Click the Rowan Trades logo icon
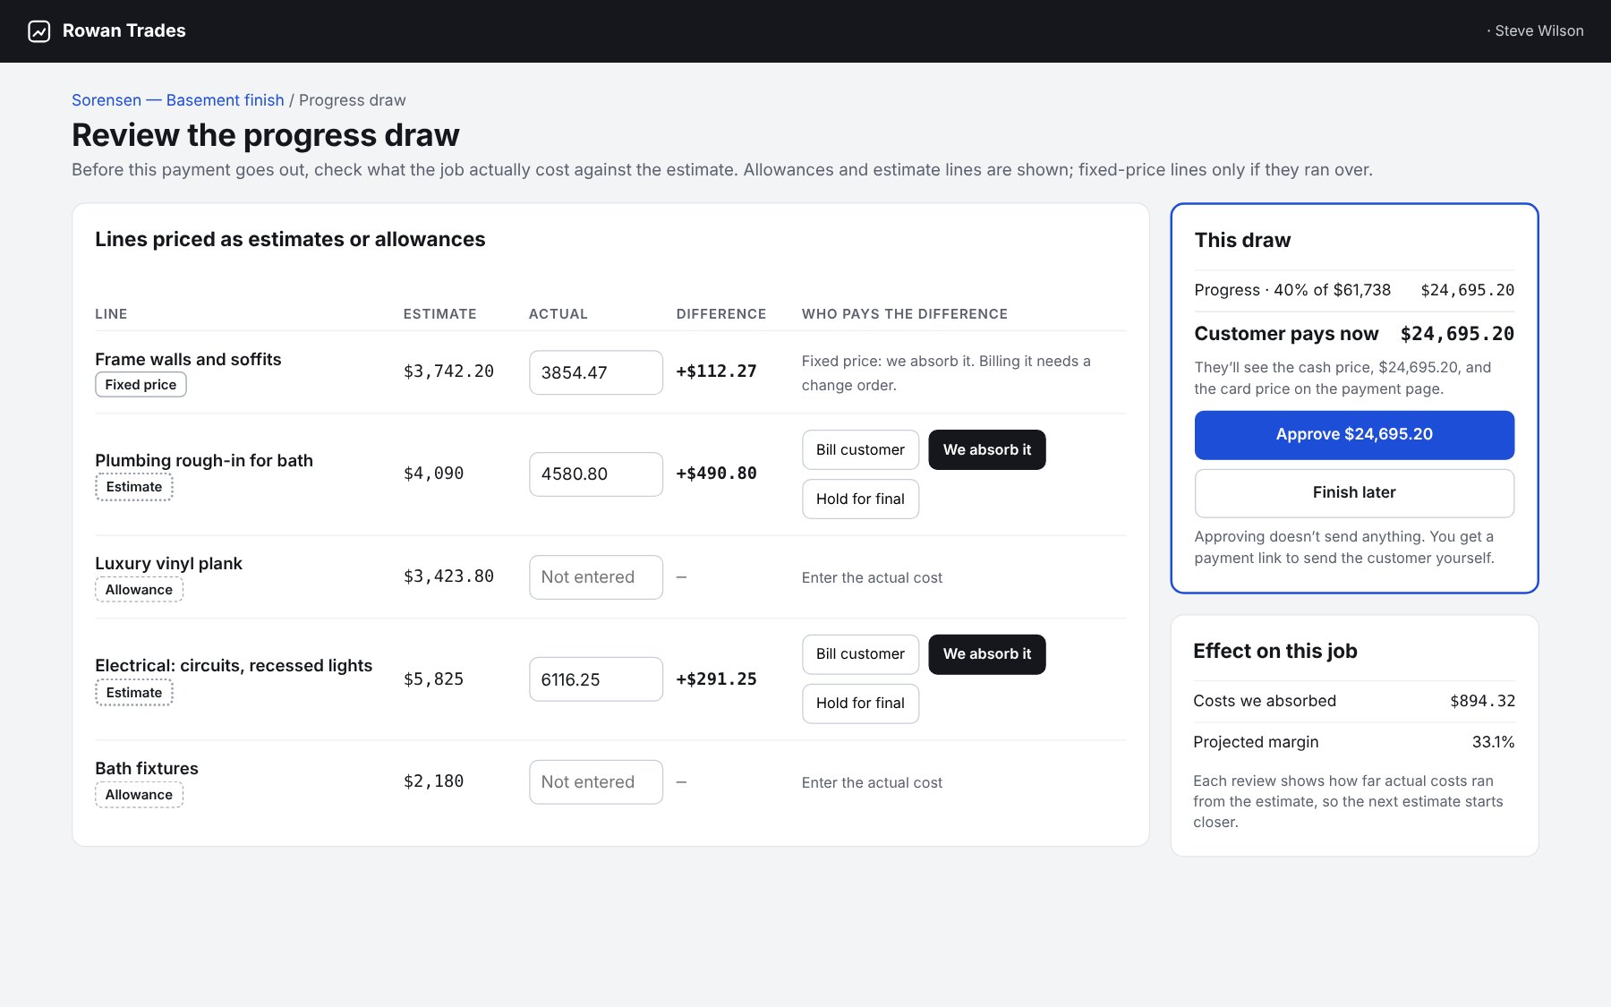Screen dimensions: 1611x1007 click(39, 31)
